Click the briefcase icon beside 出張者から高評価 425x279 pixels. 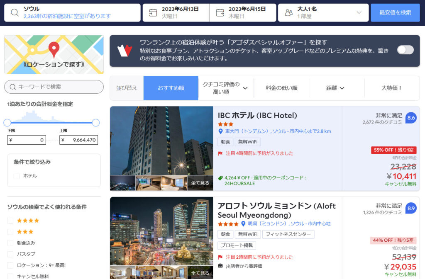(220, 266)
